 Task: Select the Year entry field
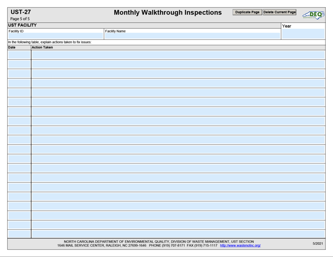click(x=303, y=34)
